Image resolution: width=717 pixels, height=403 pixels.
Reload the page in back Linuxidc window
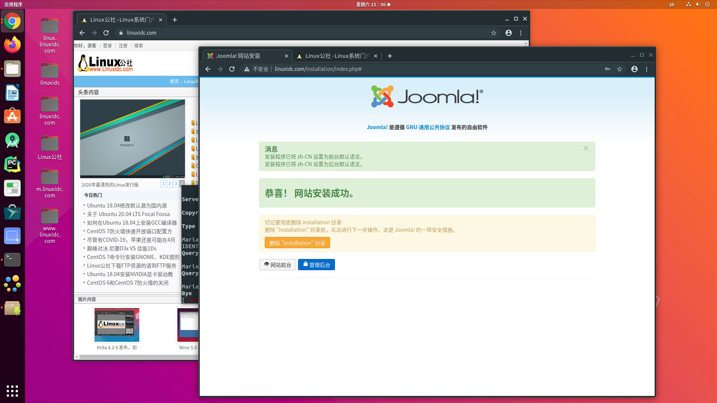[106, 33]
